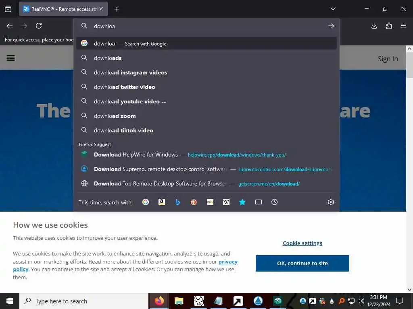Open the taskbar clock showing 3:31 PM
This screenshot has width=413, height=309.
click(x=379, y=301)
